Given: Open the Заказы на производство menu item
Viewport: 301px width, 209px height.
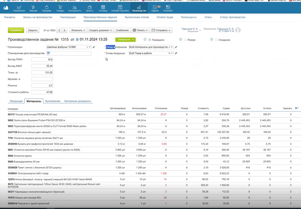Looking at the screenshot, I should coord(38,18).
